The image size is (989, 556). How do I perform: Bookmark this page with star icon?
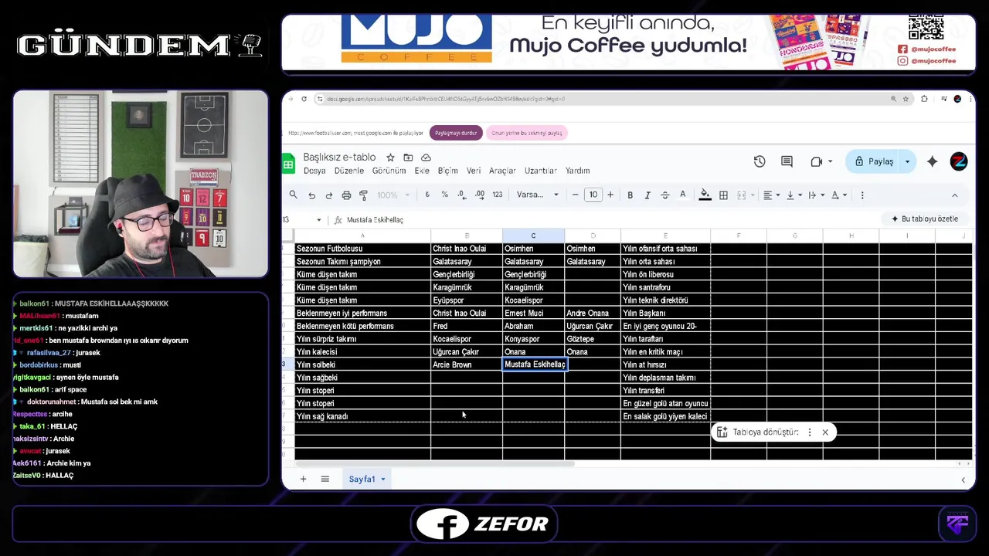pyautogui.click(x=906, y=99)
